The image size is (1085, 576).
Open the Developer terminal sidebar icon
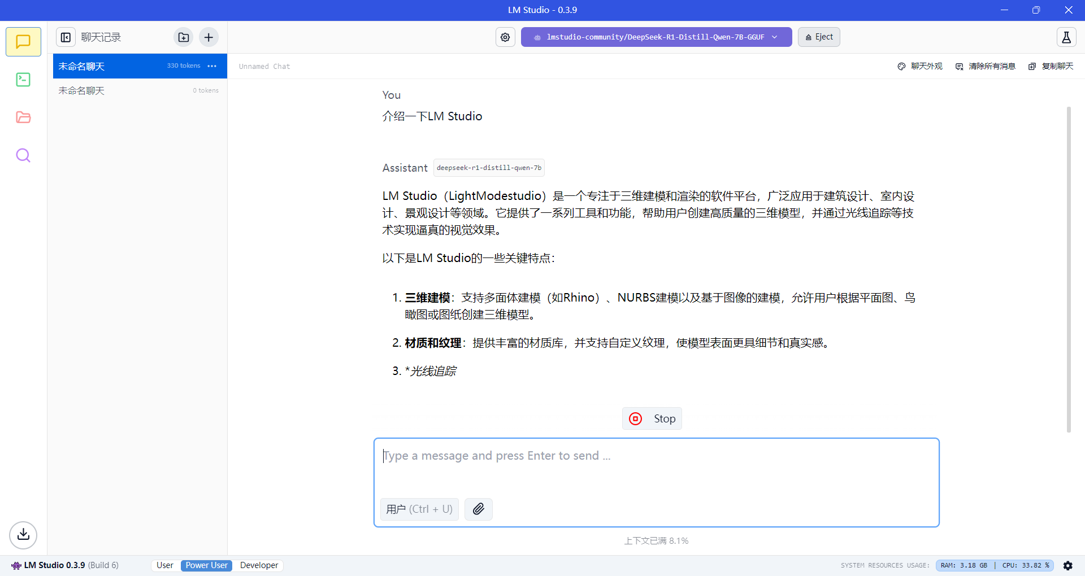click(23, 80)
